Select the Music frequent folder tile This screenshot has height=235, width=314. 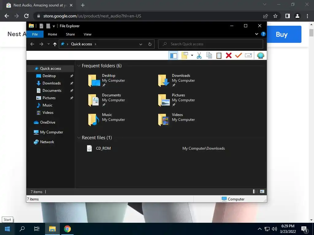click(x=107, y=120)
